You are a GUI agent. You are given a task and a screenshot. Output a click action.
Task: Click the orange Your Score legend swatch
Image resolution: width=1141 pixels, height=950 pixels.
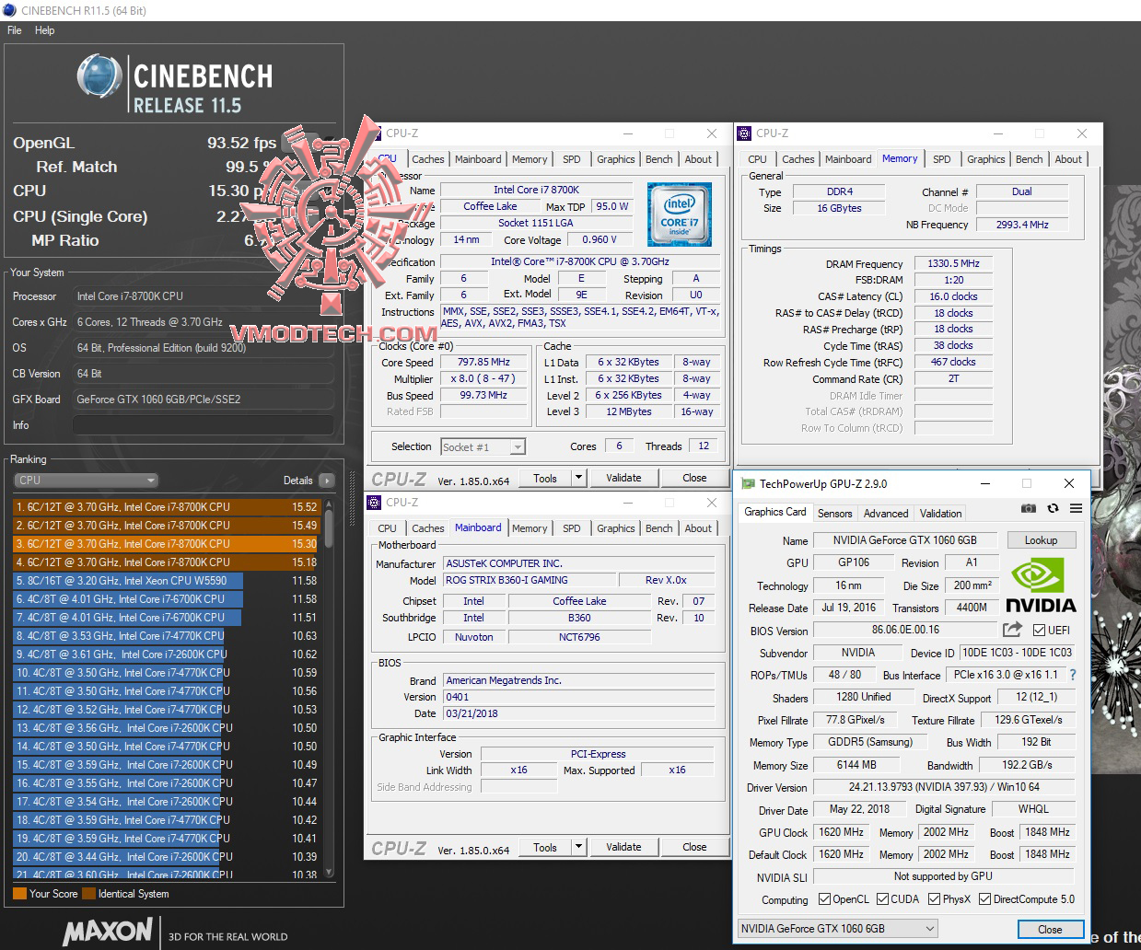point(19,894)
